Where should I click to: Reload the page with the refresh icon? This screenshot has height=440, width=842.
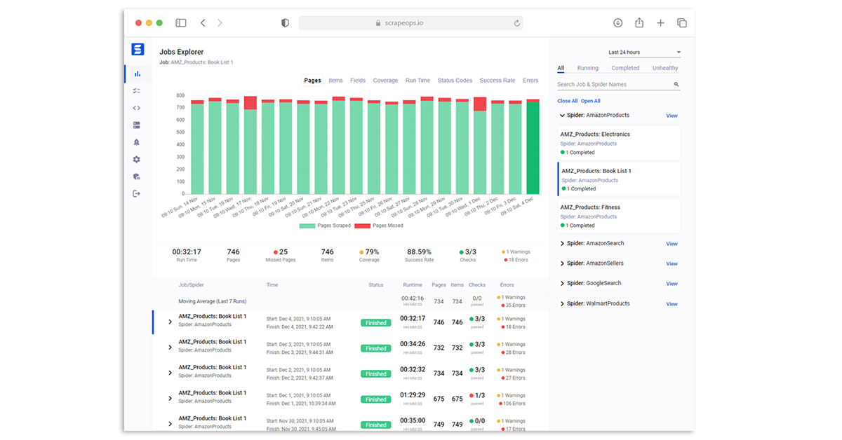517,23
